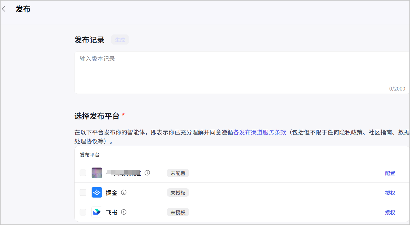Tick the checkbox for 掘金
410x225 pixels.
(83, 192)
